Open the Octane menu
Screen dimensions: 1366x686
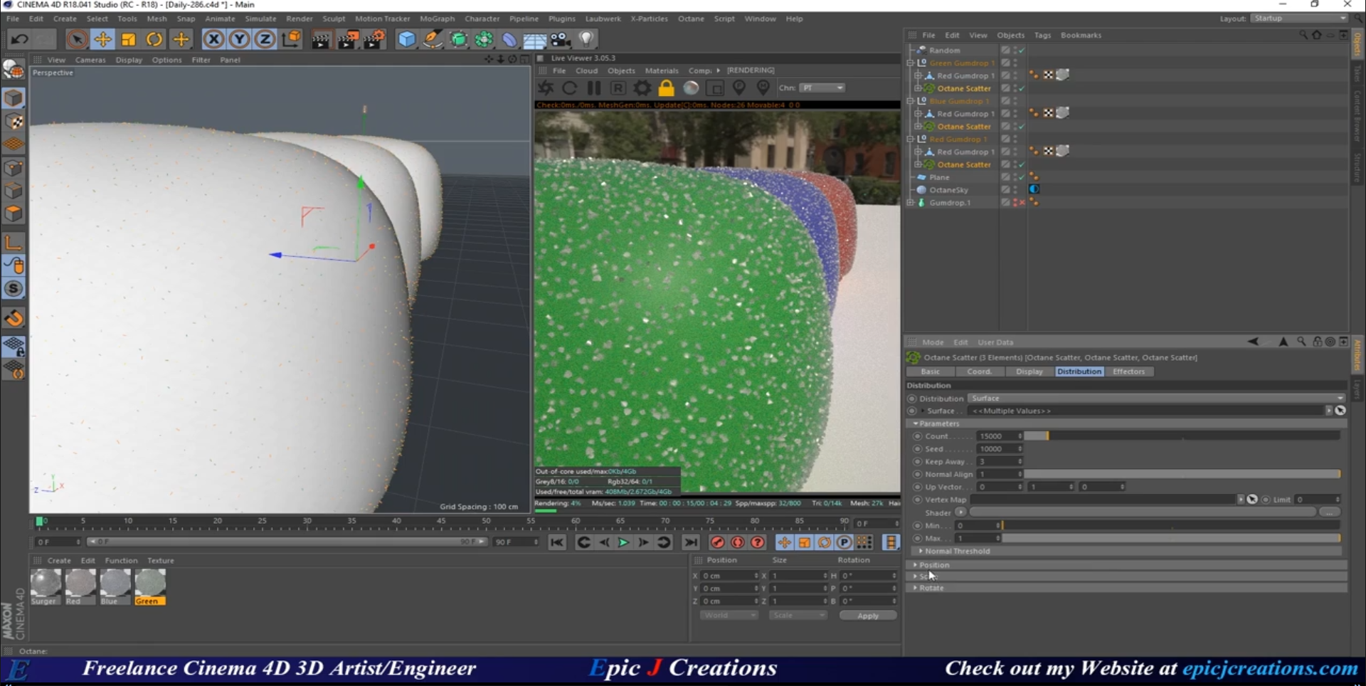[x=690, y=19]
